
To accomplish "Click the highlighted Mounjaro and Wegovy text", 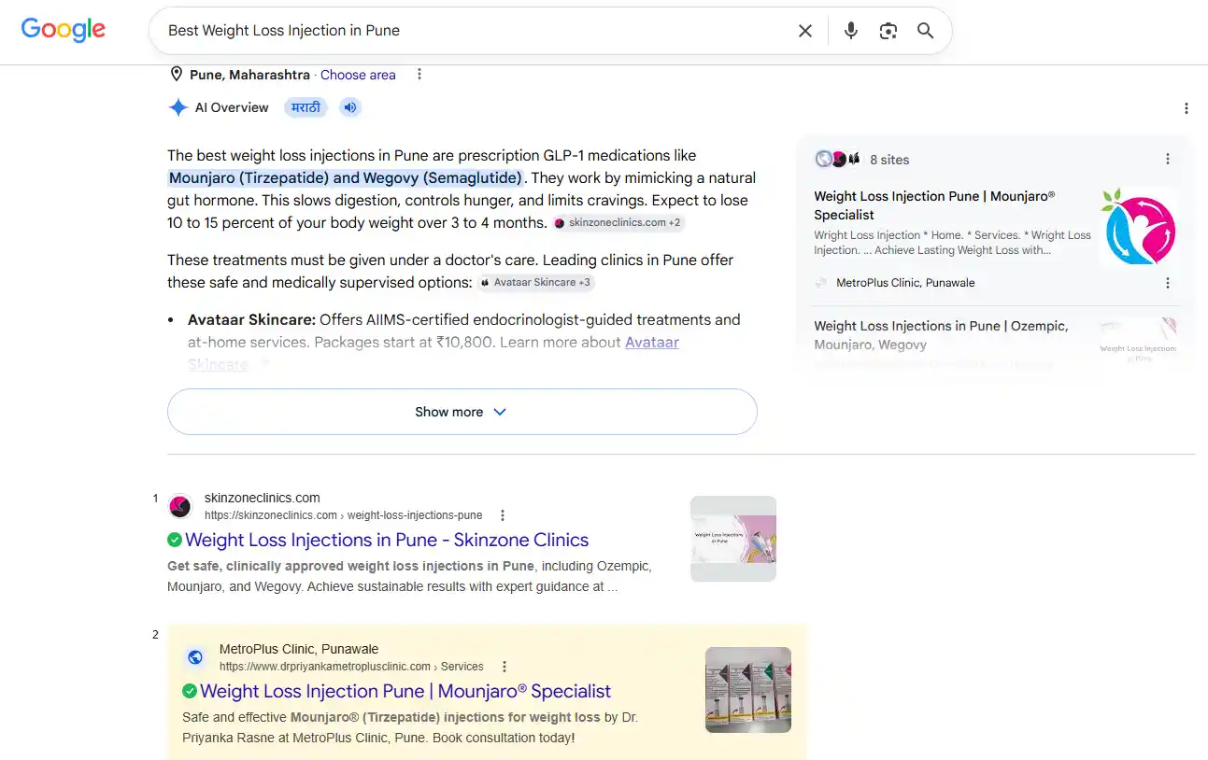I will point(347,177).
